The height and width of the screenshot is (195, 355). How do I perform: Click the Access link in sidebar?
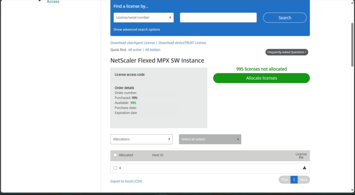53,2
